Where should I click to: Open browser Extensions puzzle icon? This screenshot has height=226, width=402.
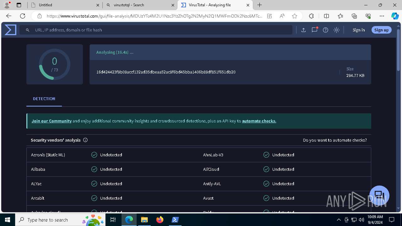[x=311, y=16]
